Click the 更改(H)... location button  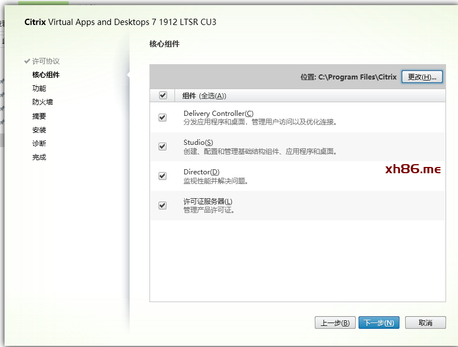coord(422,77)
